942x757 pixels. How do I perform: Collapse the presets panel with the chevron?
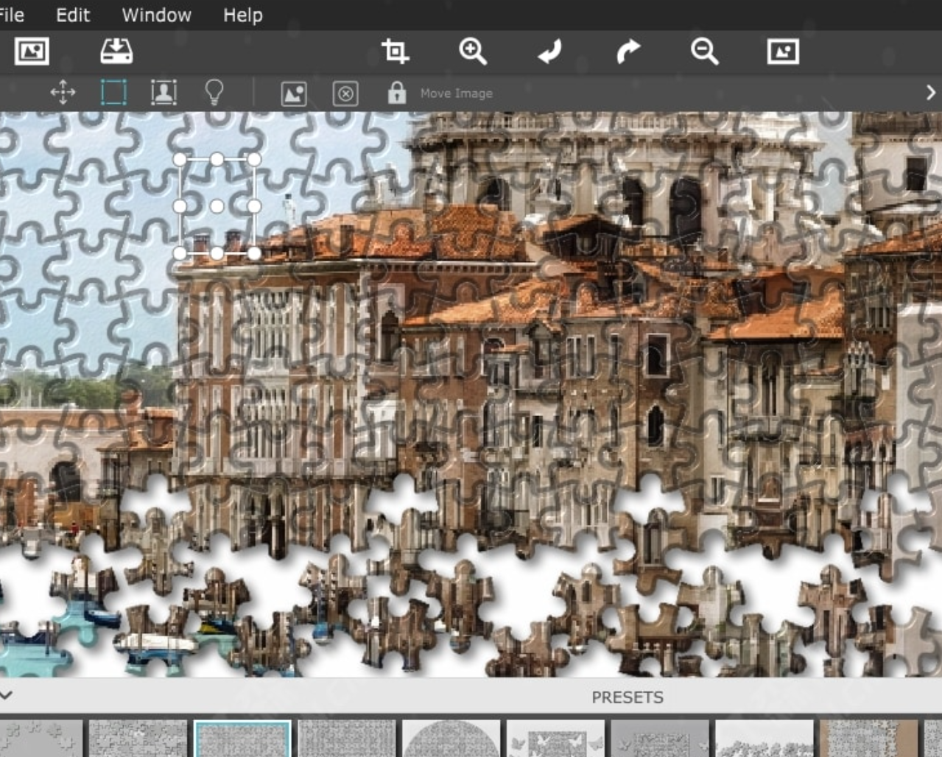6,695
